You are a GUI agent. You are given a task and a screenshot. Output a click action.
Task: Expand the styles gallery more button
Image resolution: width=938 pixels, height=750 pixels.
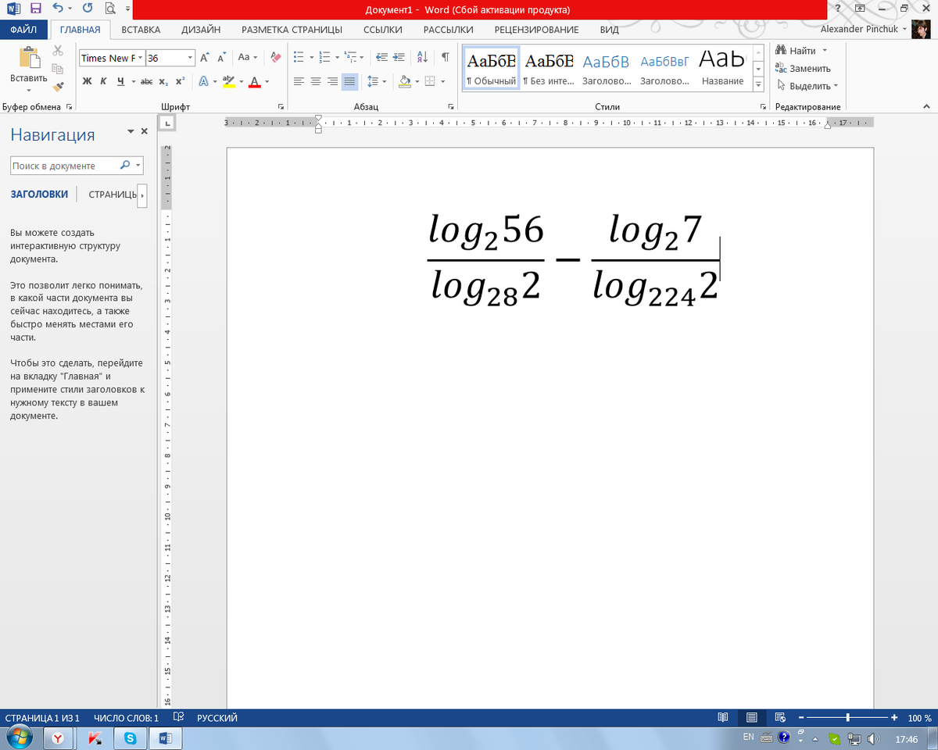[x=758, y=85]
